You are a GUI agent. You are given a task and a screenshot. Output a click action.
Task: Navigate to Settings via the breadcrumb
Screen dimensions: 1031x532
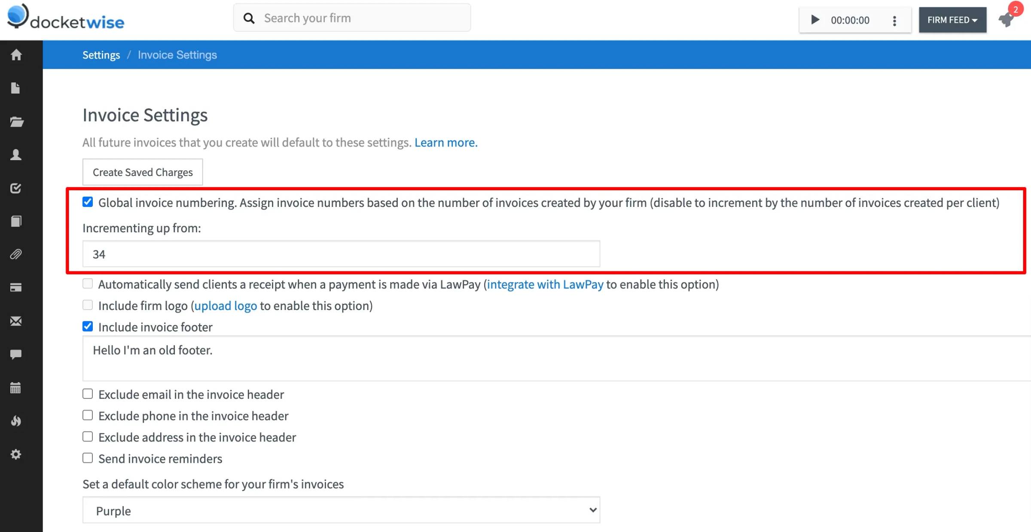(x=101, y=55)
